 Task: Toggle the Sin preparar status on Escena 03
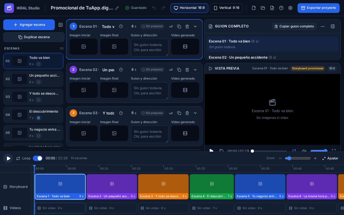pos(152,113)
